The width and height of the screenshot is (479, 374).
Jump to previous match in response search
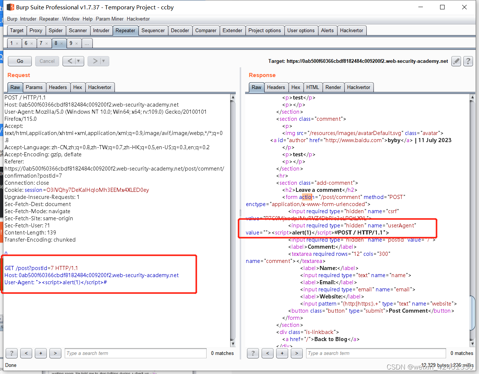268,353
